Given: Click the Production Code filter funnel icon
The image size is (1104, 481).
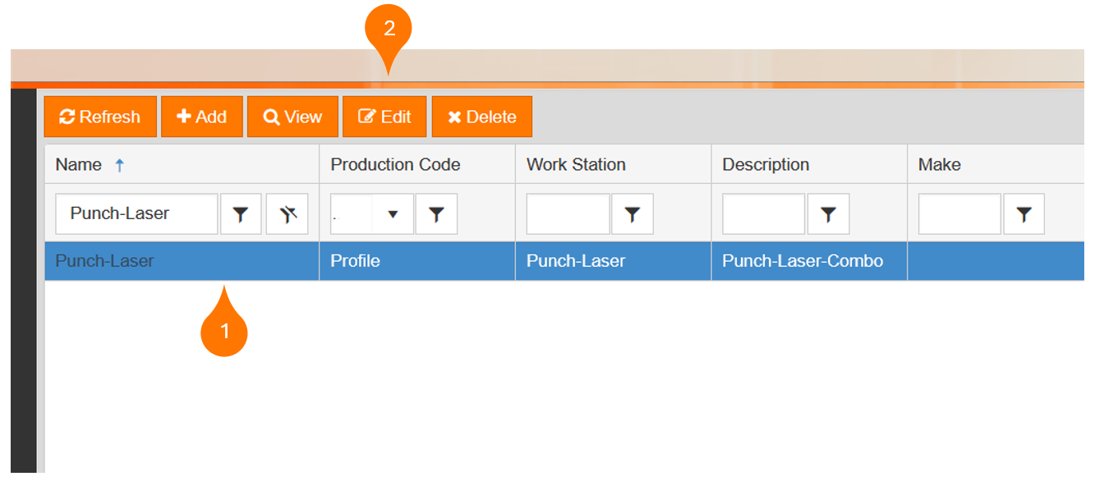Looking at the screenshot, I should (436, 214).
